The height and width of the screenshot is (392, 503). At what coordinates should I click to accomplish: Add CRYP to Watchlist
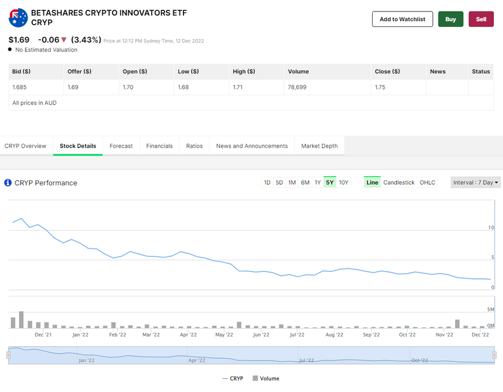(402, 19)
